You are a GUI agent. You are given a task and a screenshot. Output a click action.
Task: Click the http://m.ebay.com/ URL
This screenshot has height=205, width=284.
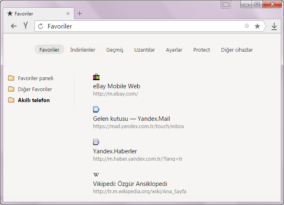pyautogui.click(x=115, y=94)
